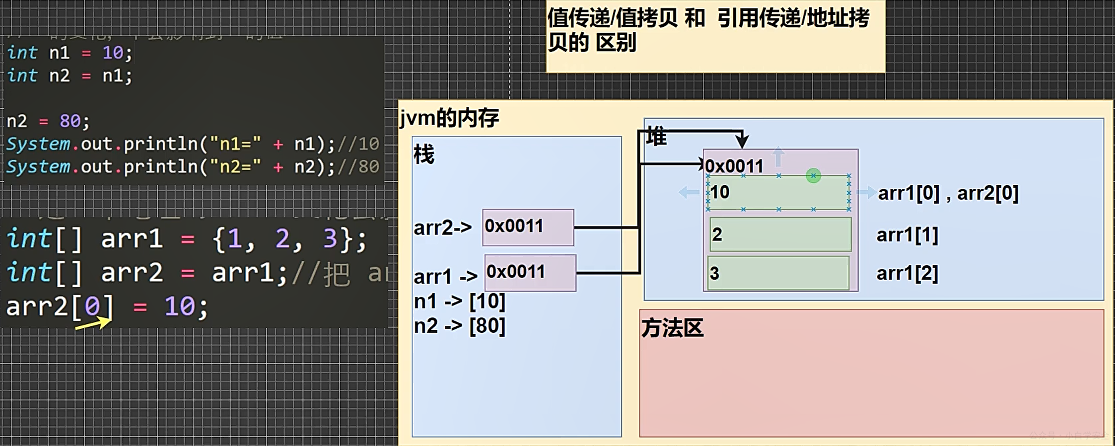This screenshot has height=446, width=1115.
Task: Click the 'arr1[0] , arr2[0]' label
Action: coord(948,193)
